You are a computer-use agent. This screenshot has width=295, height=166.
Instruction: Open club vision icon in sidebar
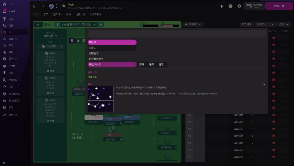(x=5, y=101)
